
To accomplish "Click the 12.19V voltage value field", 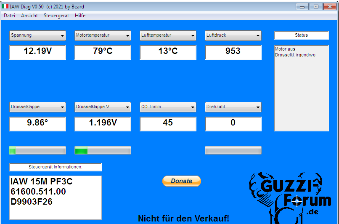I will pos(37,52).
